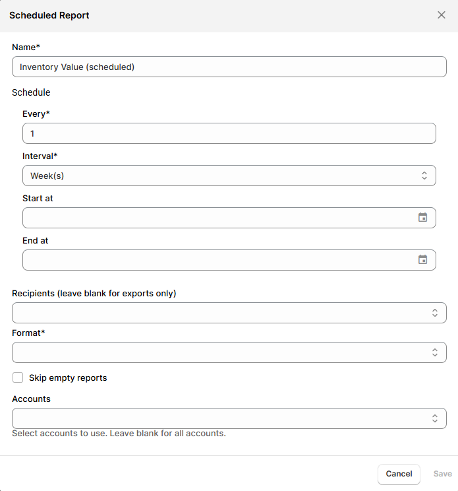Click inside the End at date field
This screenshot has height=491, width=458.
click(x=211, y=260)
